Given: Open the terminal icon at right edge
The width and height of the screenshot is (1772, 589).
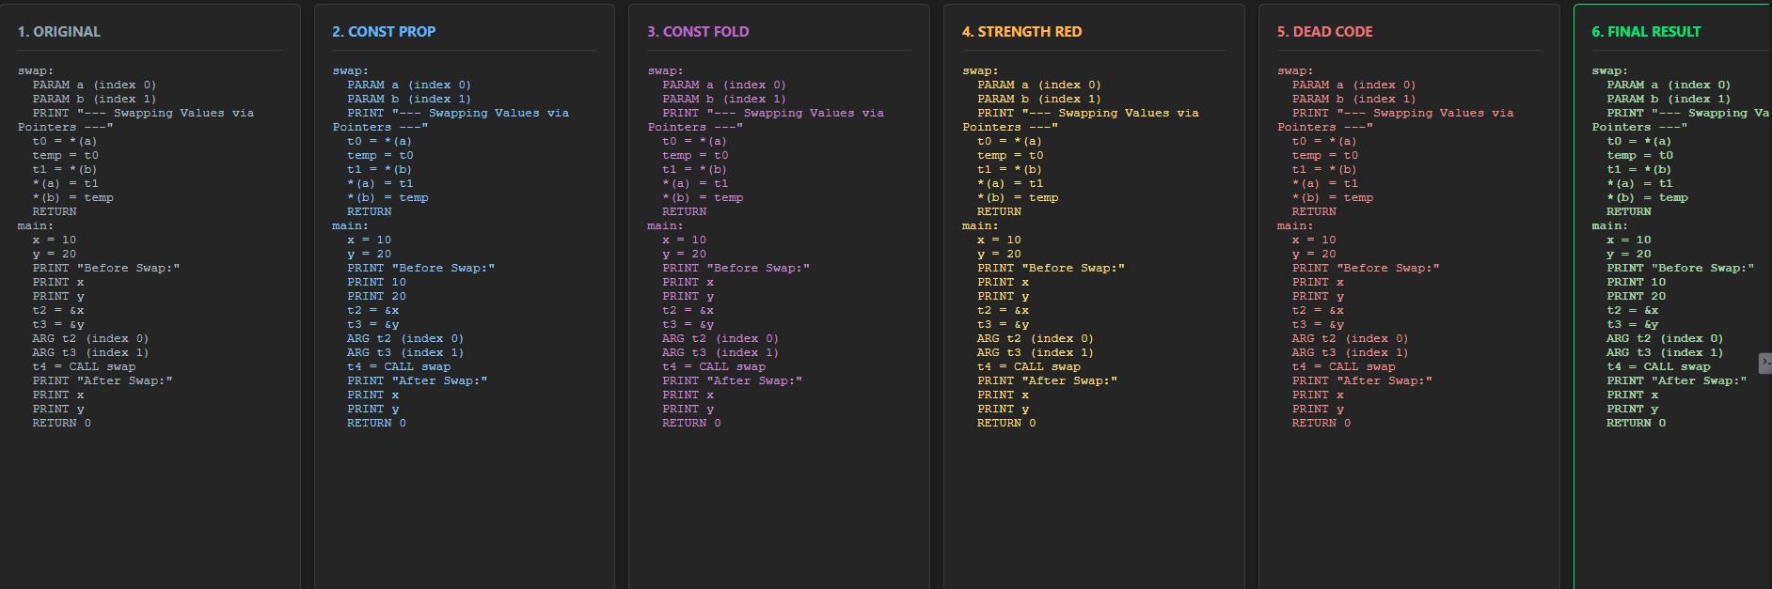Looking at the screenshot, I should [1765, 363].
